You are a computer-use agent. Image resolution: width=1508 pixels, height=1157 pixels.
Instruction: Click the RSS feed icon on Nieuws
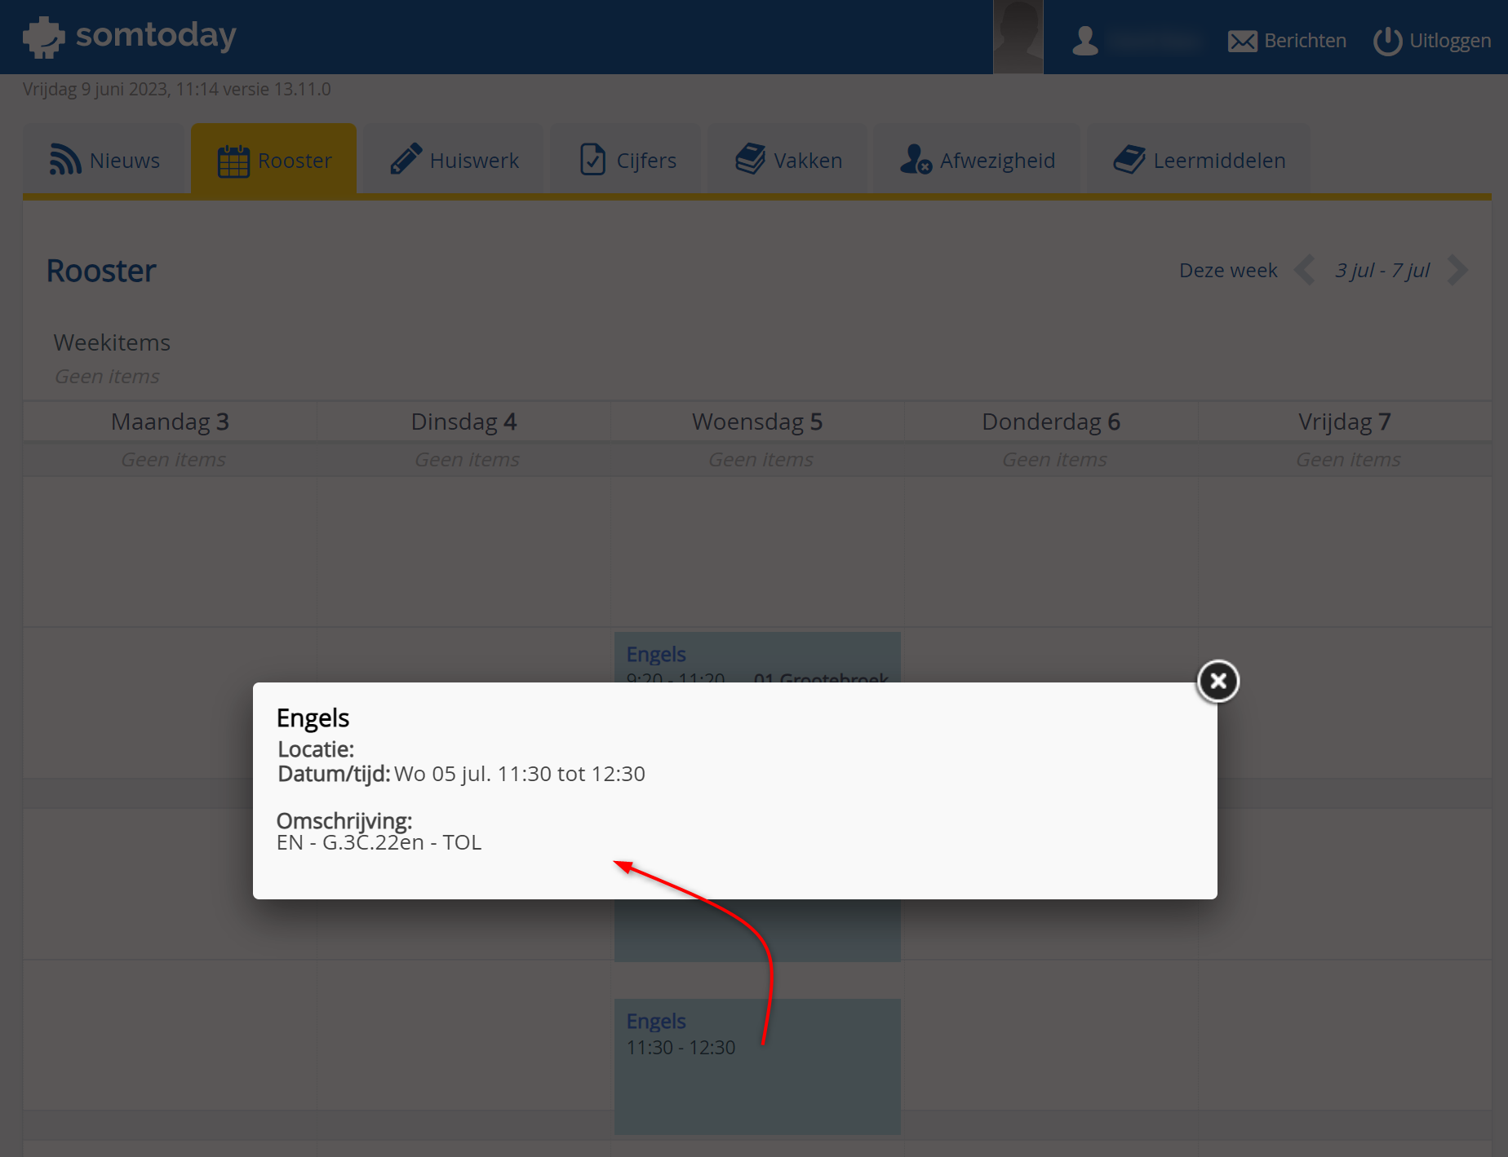click(x=65, y=160)
